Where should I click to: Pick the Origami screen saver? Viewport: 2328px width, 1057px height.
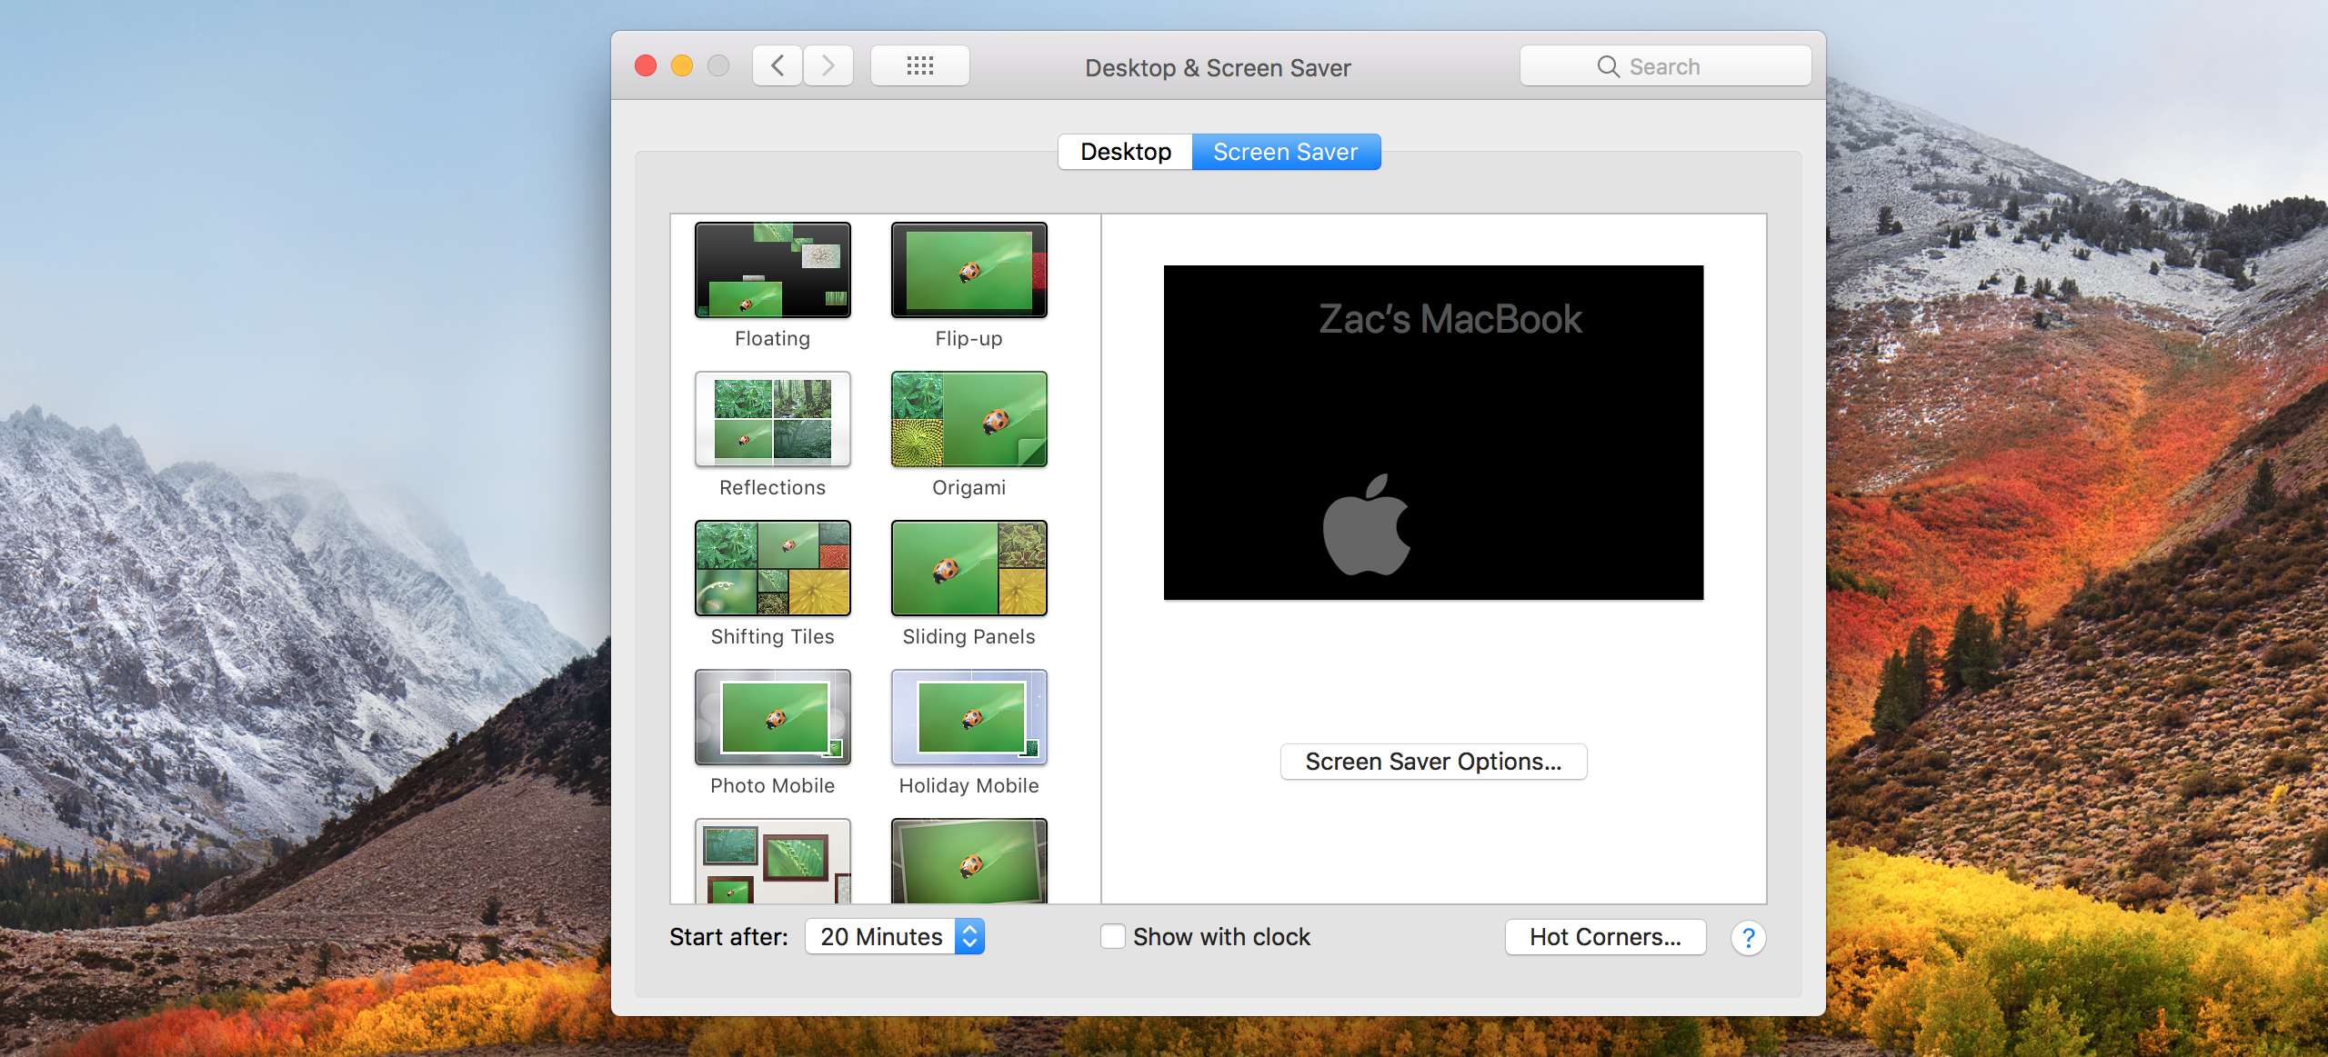point(968,420)
